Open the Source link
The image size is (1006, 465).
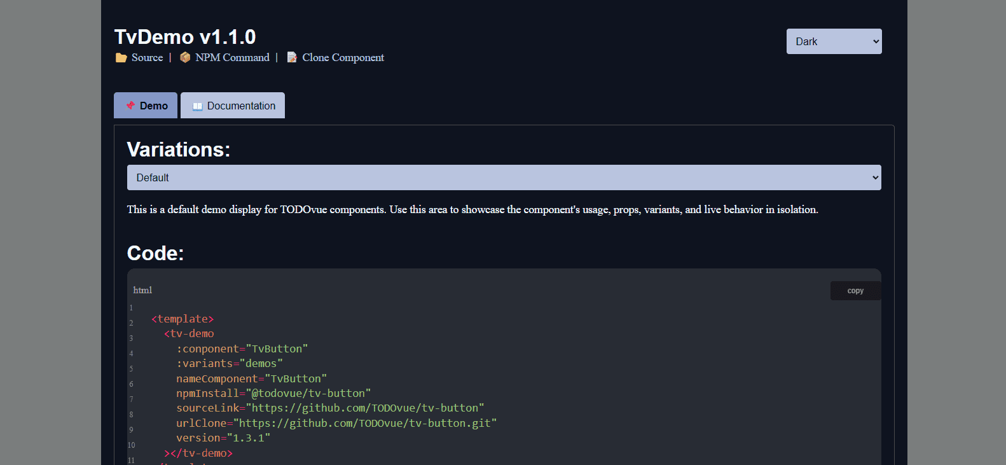(147, 57)
